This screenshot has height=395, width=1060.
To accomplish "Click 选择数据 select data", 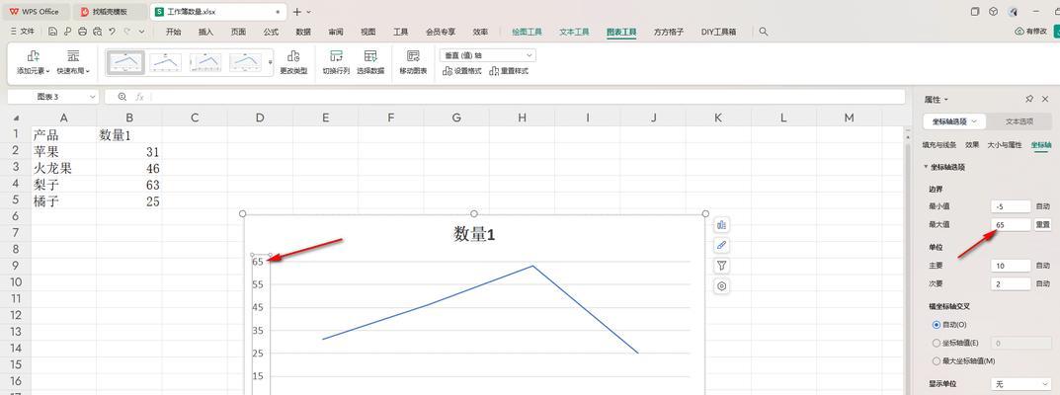I will coord(370,62).
